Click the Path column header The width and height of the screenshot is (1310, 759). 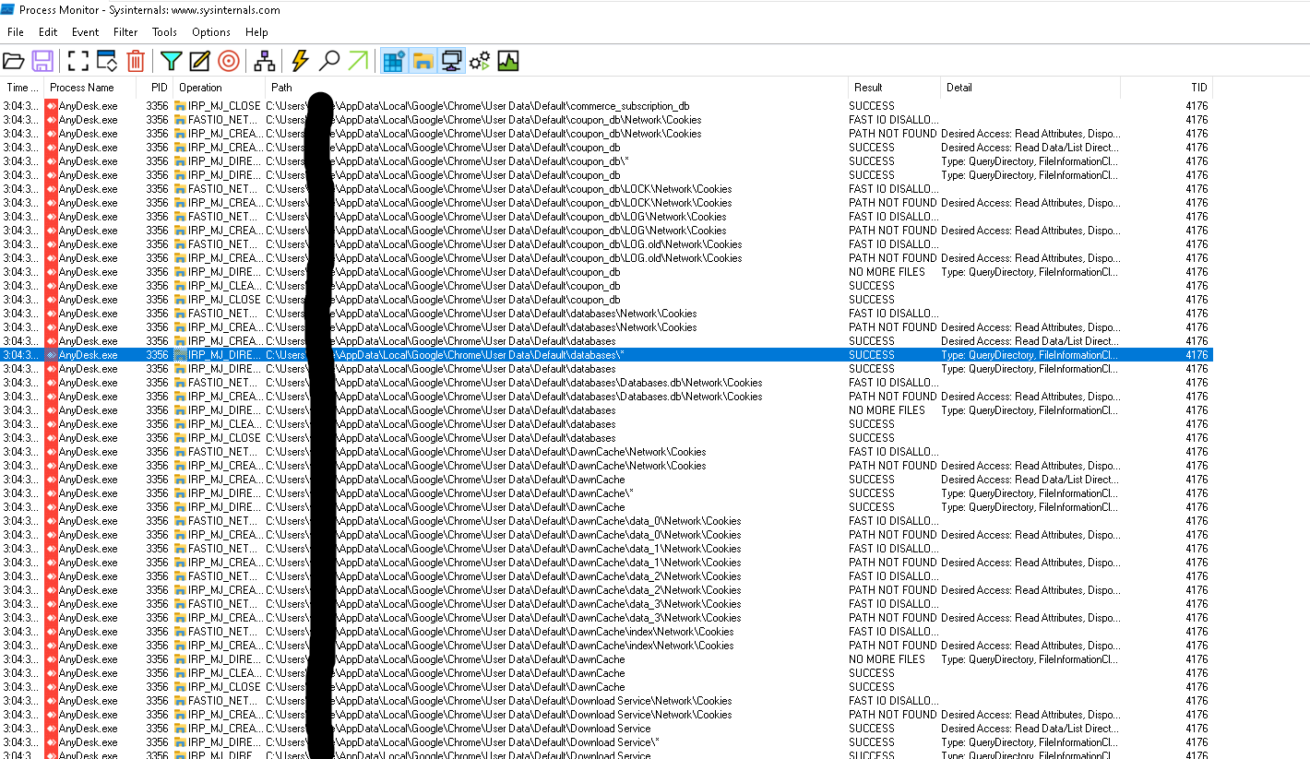[x=556, y=88]
